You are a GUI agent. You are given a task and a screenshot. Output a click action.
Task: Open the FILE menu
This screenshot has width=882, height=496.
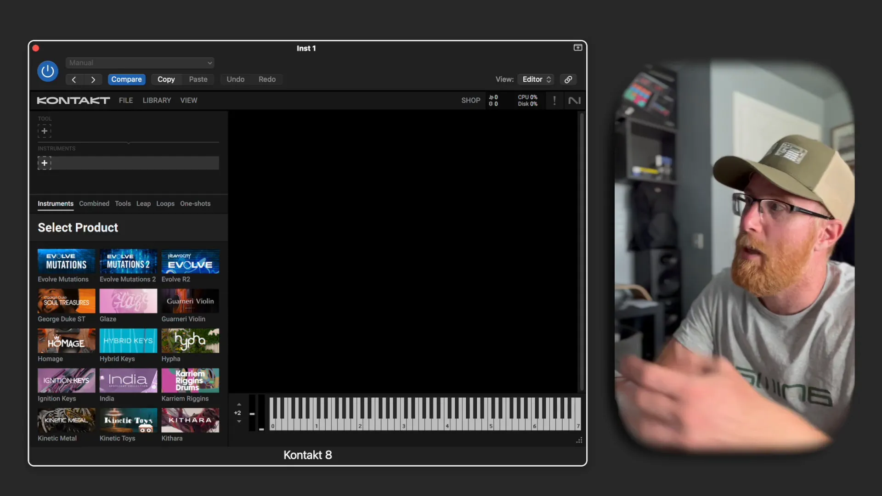click(x=126, y=101)
